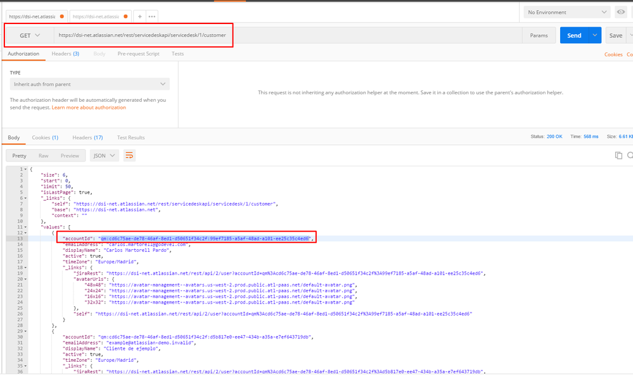Collapse the object at line 29

[x=25, y=331]
